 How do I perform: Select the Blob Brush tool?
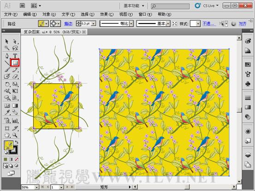click(x=6, y=76)
